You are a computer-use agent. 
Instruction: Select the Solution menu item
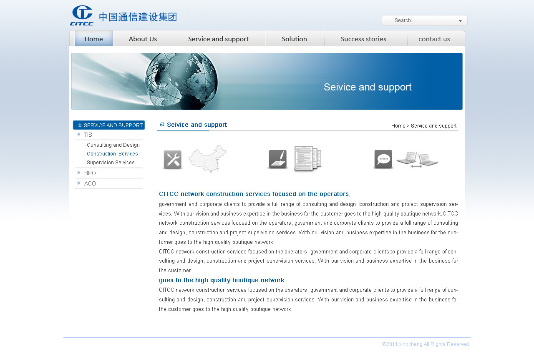(x=295, y=39)
